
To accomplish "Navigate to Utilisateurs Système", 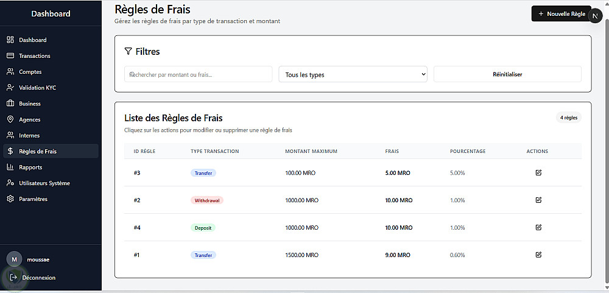I will pyautogui.click(x=44, y=183).
